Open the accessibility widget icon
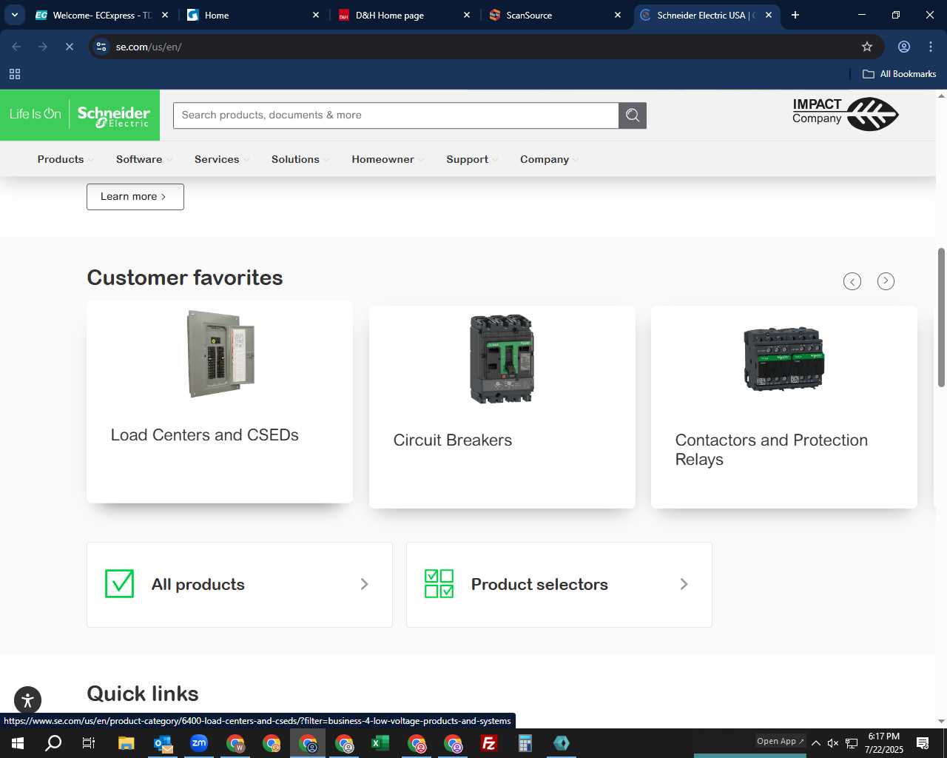 [28, 700]
